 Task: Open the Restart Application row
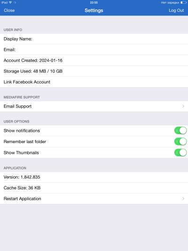[x=94, y=199]
